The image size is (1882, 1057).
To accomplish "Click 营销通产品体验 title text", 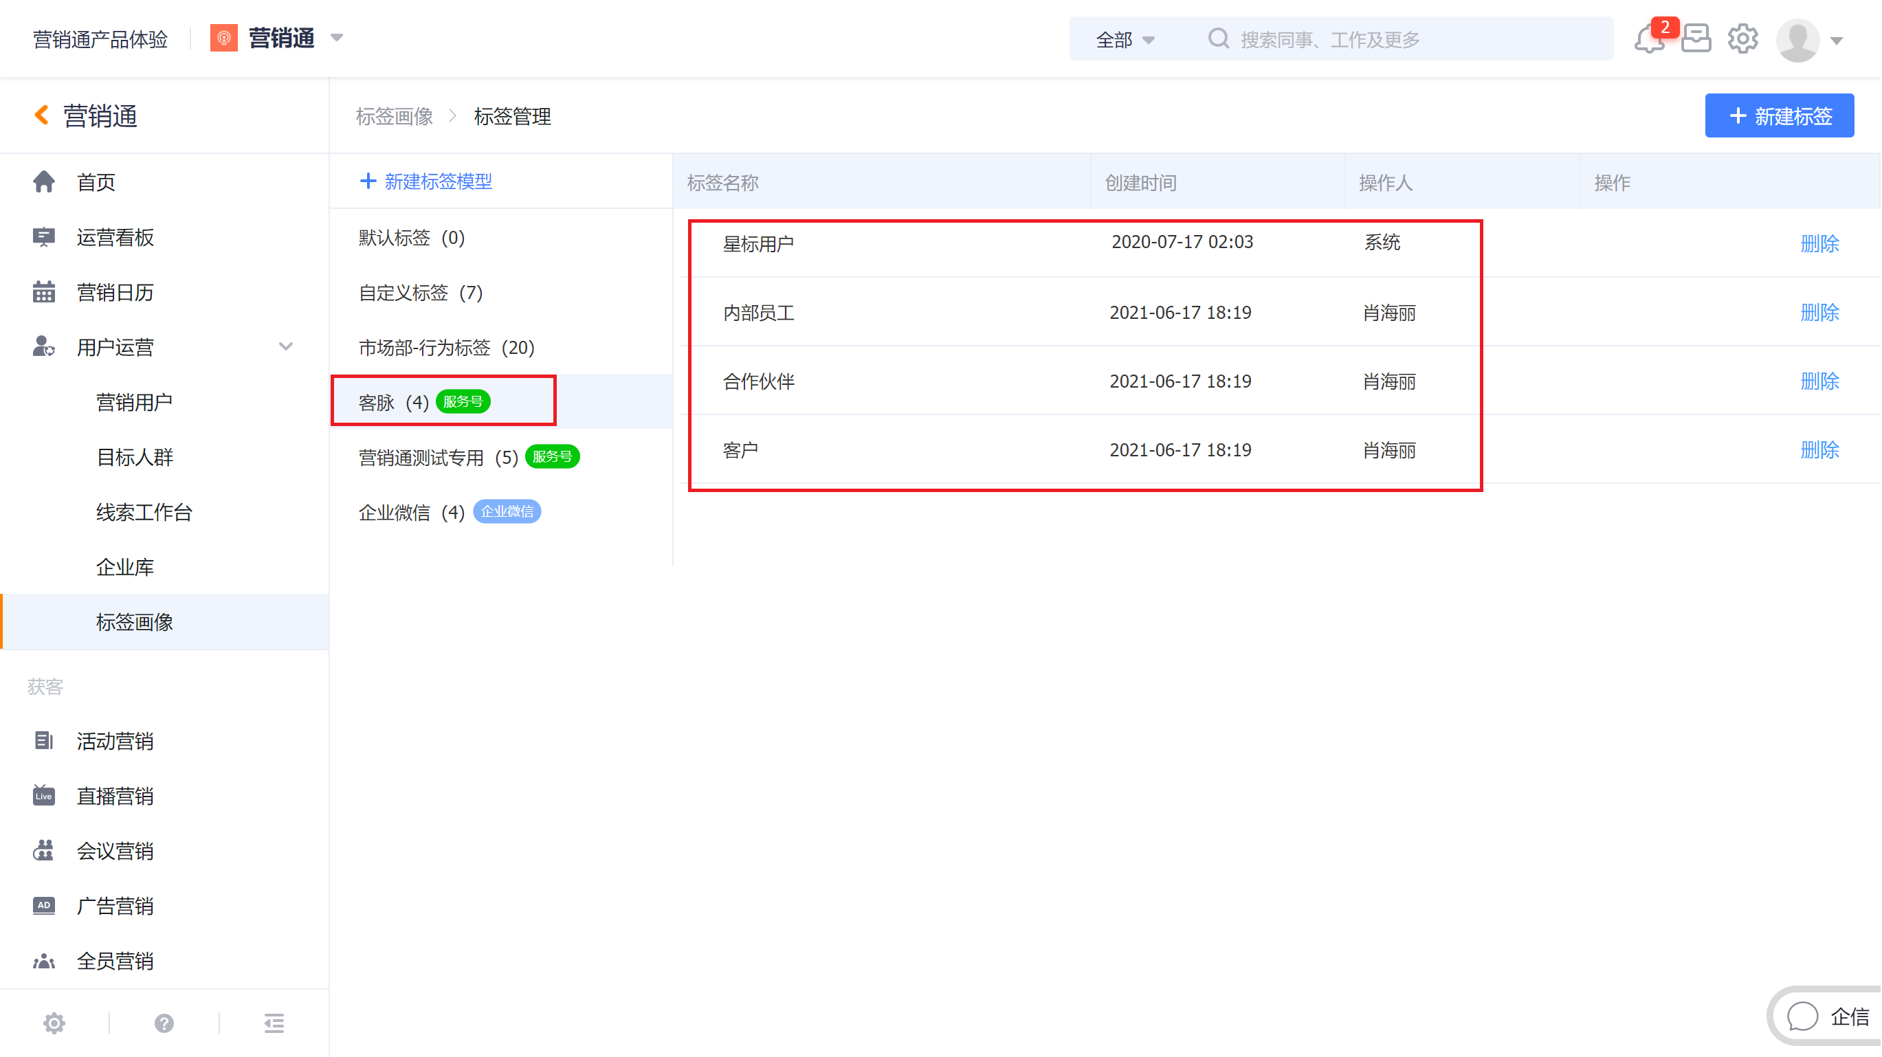I will [100, 39].
